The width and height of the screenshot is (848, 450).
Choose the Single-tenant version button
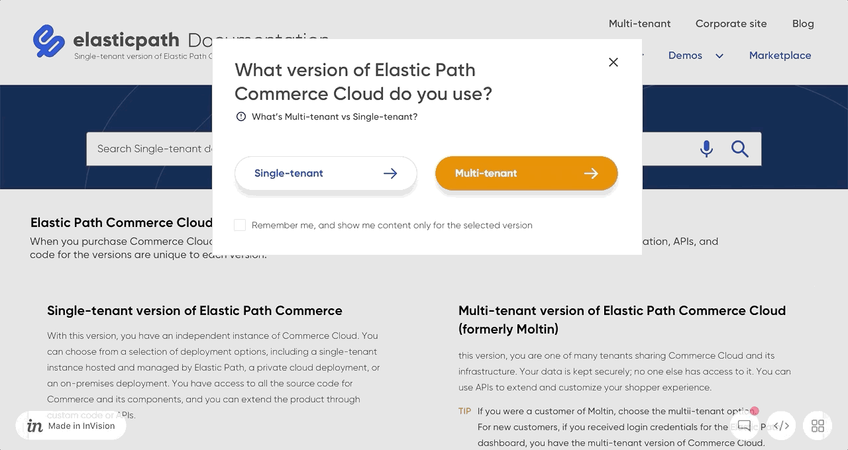tap(326, 173)
